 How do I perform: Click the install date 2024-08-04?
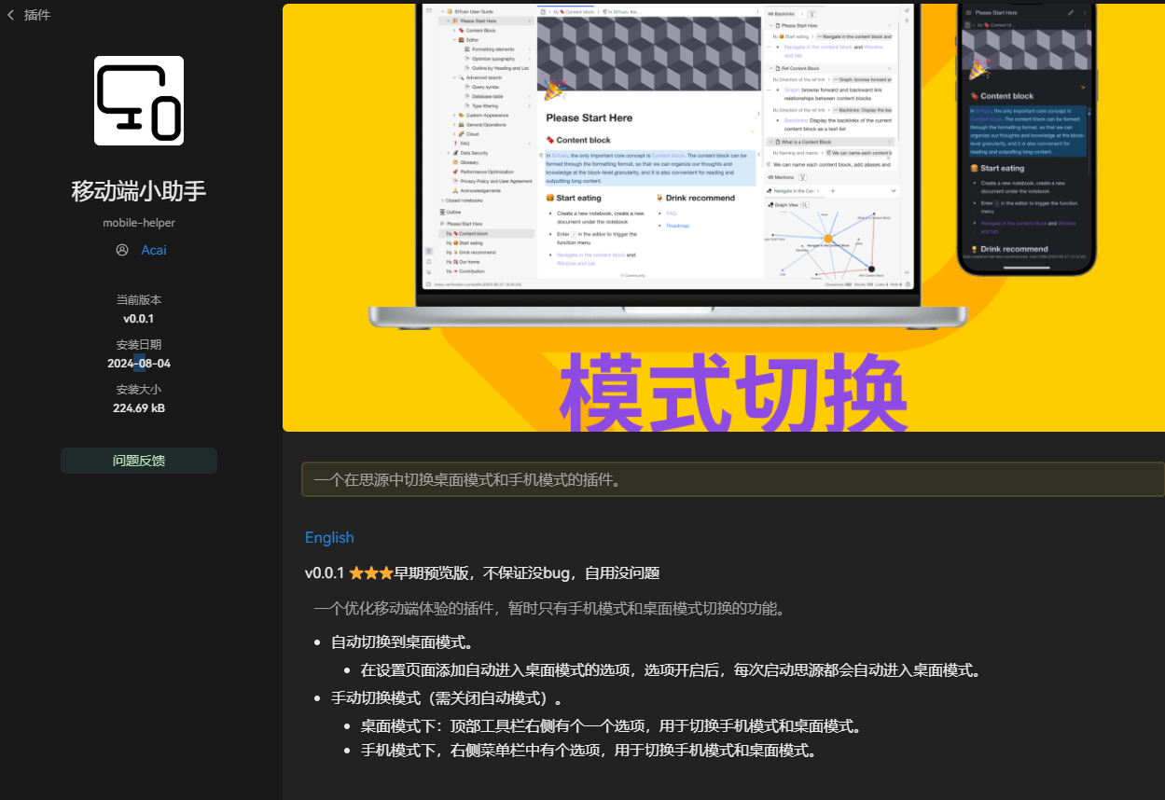pyautogui.click(x=139, y=364)
